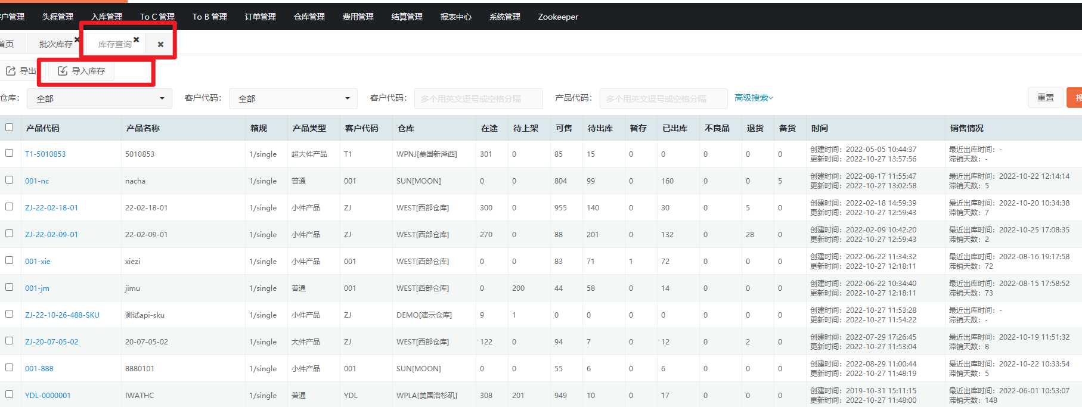1082x407 pixels.
Task: Open the 入库管理 menu
Action: click(107, 17)
